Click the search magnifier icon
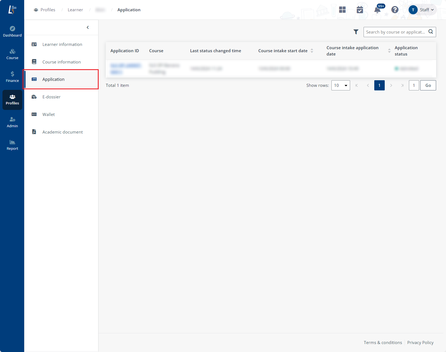 [431, 32]
